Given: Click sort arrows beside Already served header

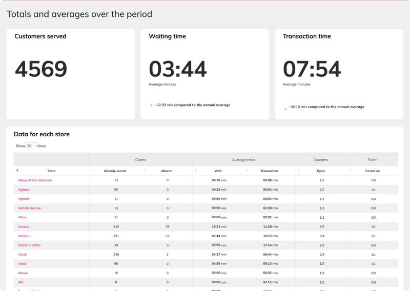Looking at the screenshot, I should tap(93, 171).
